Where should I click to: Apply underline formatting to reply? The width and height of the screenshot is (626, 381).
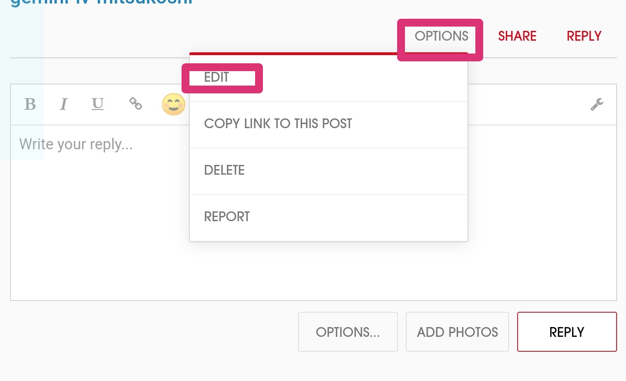pos(97,104)
